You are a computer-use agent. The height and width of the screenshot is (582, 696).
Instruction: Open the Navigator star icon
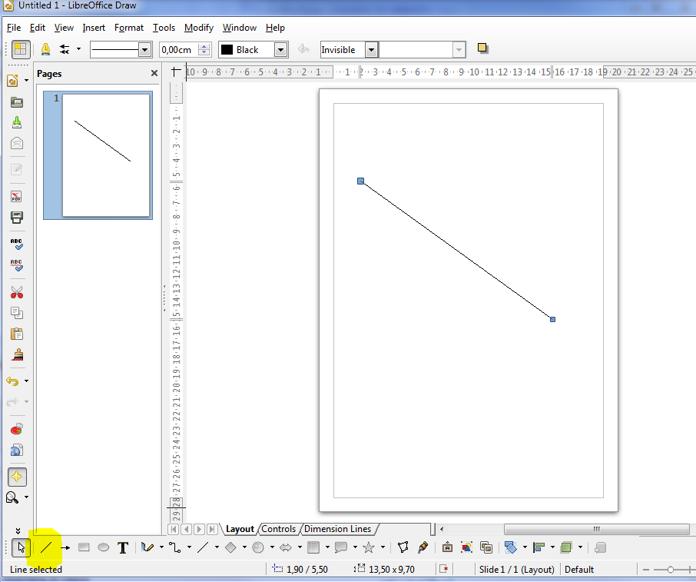click(x=17, y=477)
